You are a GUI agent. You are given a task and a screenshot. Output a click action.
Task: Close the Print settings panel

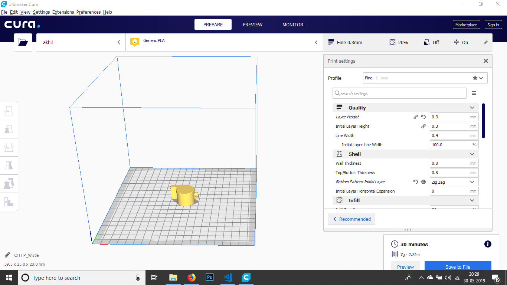(x=486, y=61)
